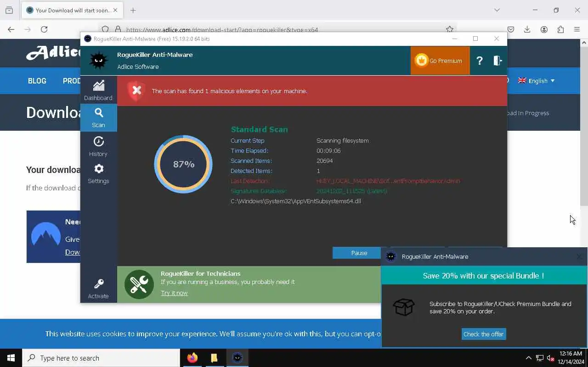Click the browser page vertical scrollbar
The image size is (588, 367).
pos(584,126)
